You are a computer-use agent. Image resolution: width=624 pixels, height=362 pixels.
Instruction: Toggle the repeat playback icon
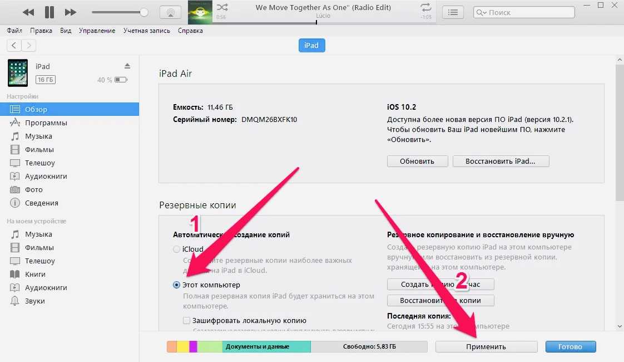pyautogui.click(x=426, y=7)
